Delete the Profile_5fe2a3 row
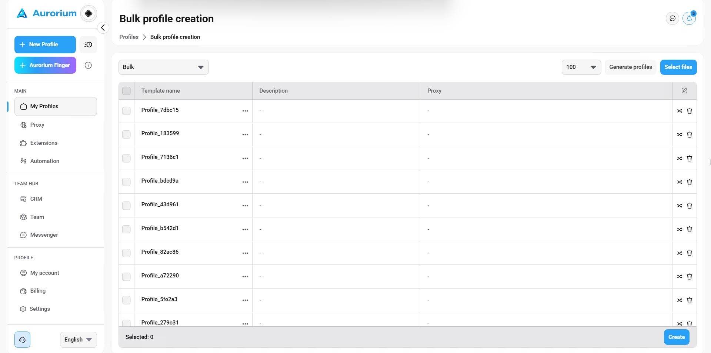 click(x=690, y=300)
